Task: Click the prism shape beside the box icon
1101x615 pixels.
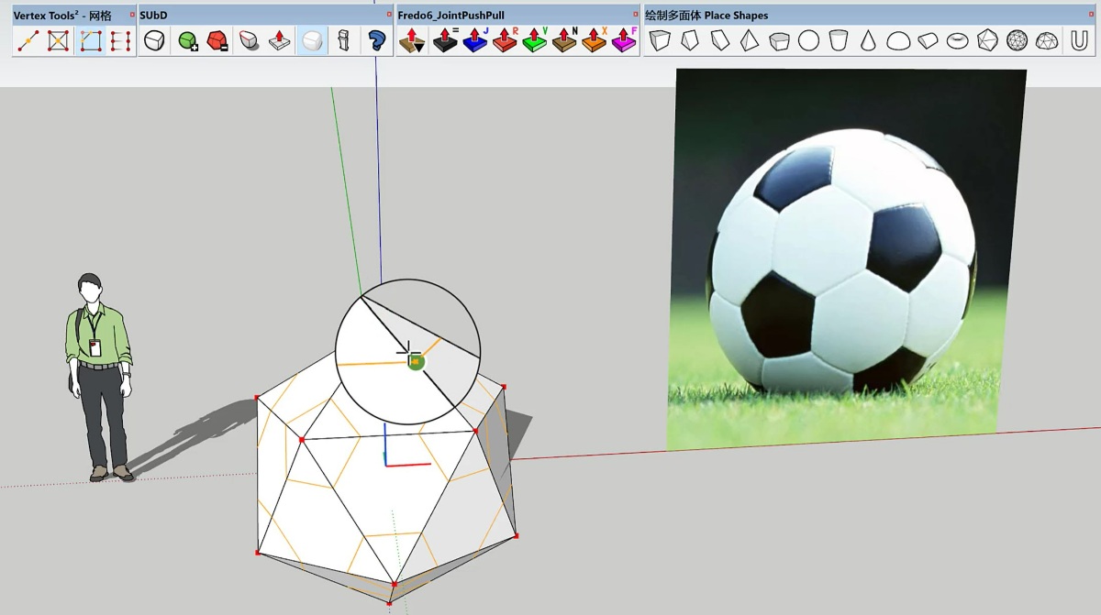Action: (690, 40)
